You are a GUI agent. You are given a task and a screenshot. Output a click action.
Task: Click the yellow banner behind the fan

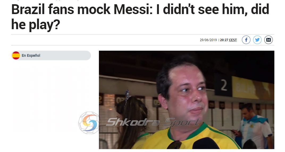tap(253, 89)
